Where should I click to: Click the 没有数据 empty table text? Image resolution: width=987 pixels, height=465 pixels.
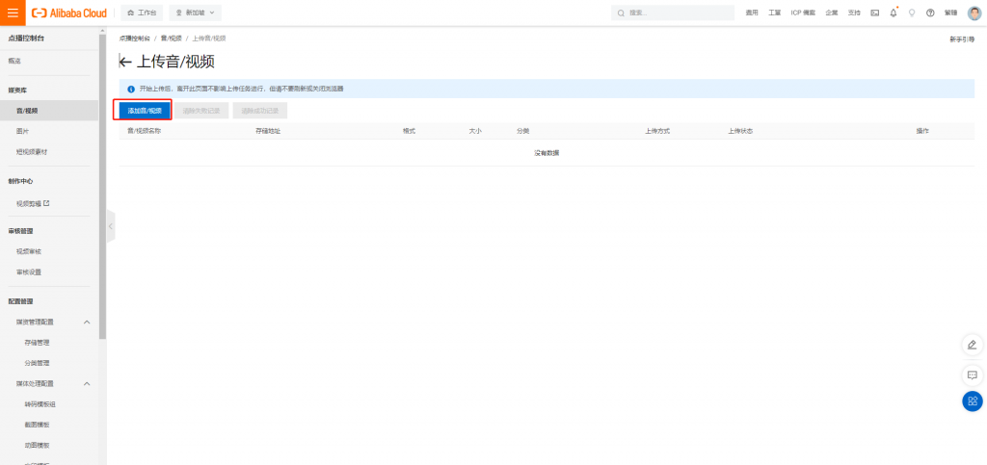click(x=547, y=153)
